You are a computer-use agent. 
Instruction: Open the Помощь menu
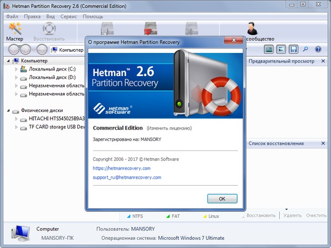[x=93, y=17]
